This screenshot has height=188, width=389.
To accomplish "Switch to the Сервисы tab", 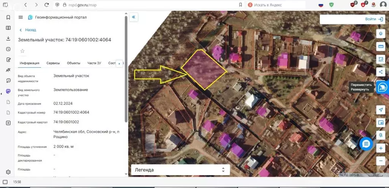I will tap(53, 63).
